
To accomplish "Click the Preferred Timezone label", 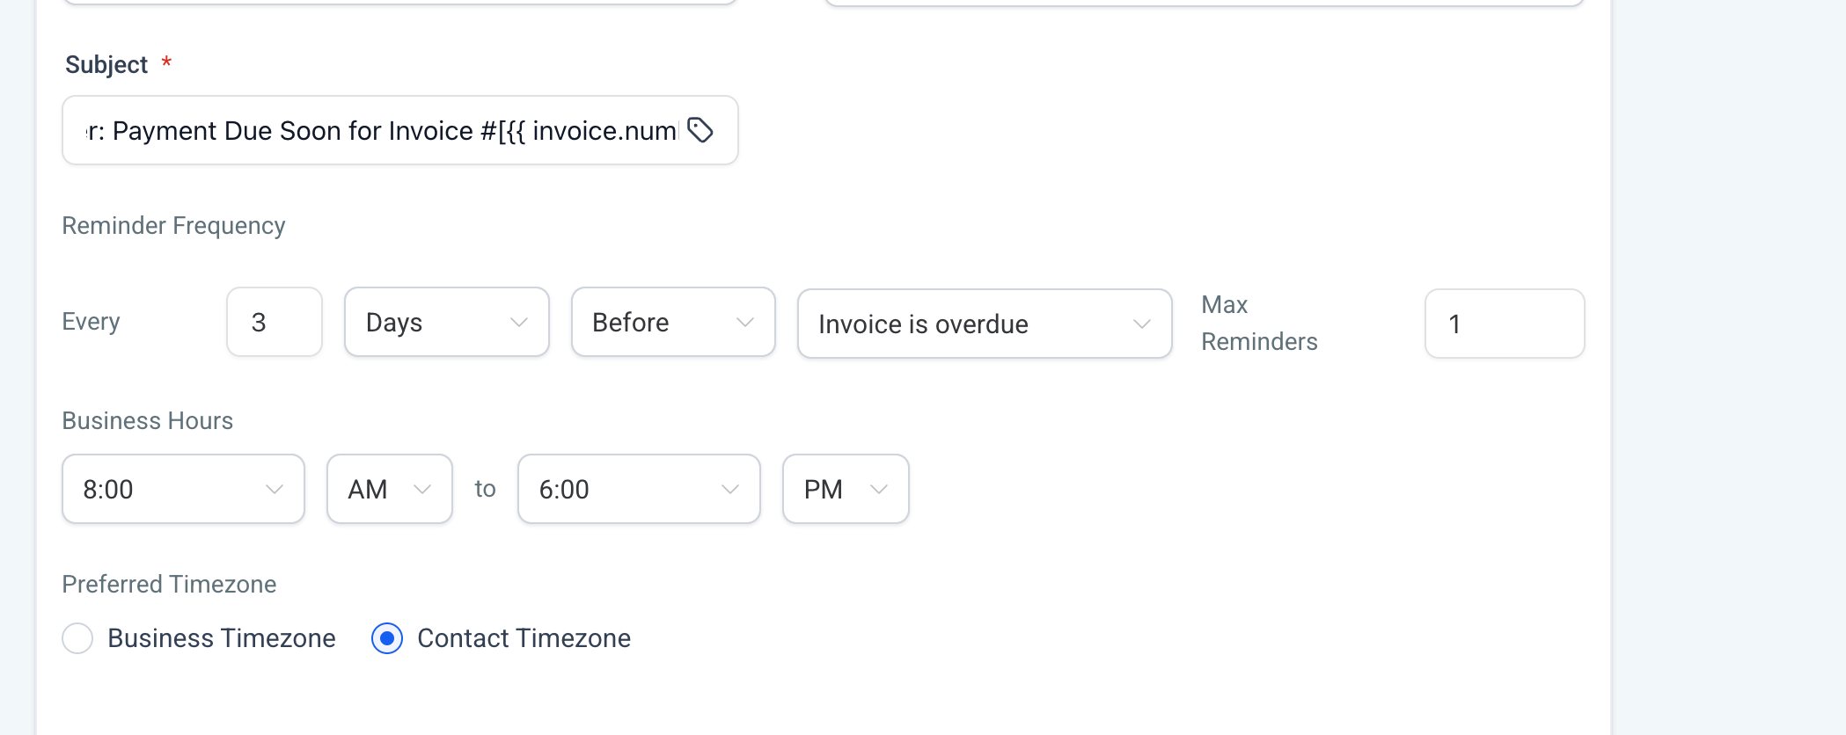I will click(169, 585).
